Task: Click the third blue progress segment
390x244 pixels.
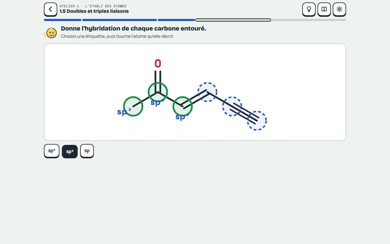Action: 176,20
